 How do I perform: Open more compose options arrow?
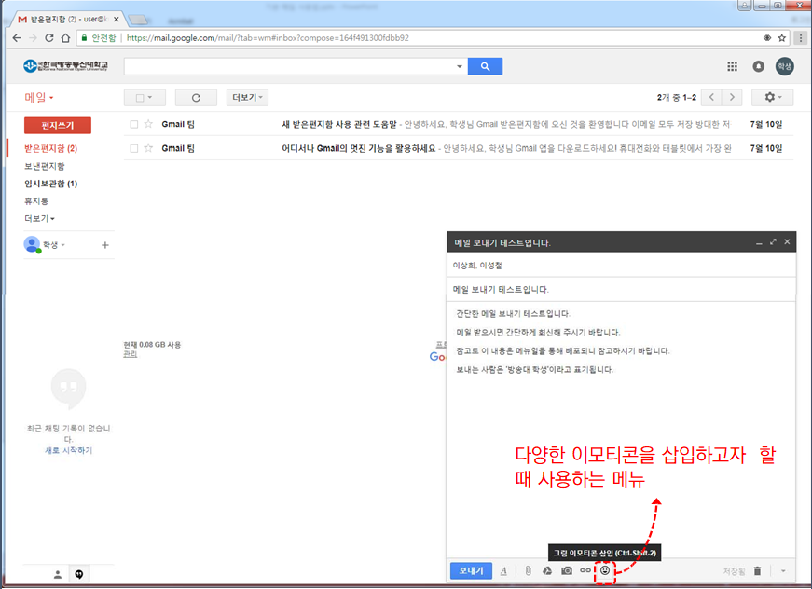(783, 571)
